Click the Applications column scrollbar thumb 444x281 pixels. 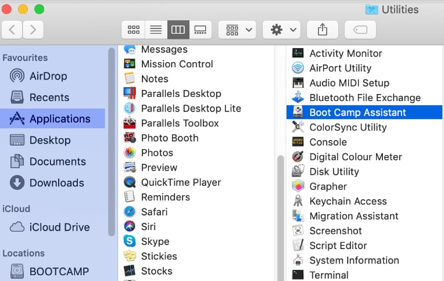click(281, 218)
